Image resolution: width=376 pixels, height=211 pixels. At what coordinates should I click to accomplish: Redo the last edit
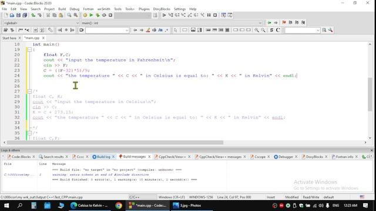tap(39, 15)
